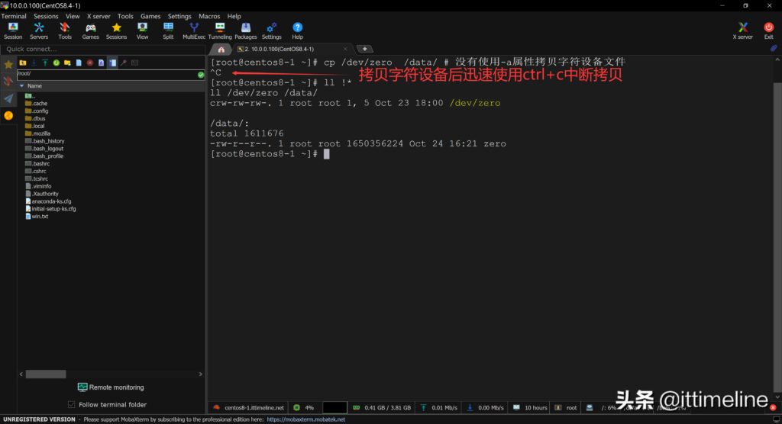Open the .config folder in file tree
Viewport: 782px width, 424px height.
click(40, 111)
